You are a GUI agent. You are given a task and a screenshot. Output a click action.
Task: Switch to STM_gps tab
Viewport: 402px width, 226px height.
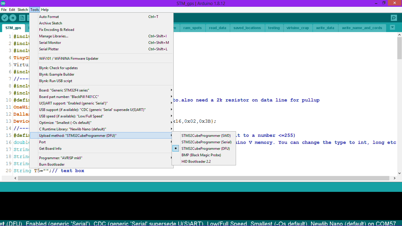13,28
